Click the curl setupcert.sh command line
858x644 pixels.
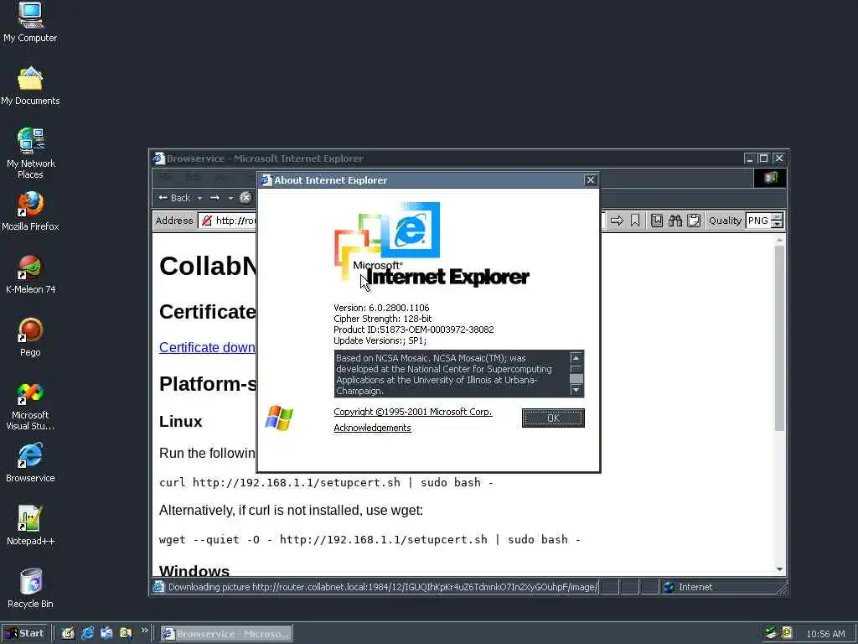(x=326, y=482)
